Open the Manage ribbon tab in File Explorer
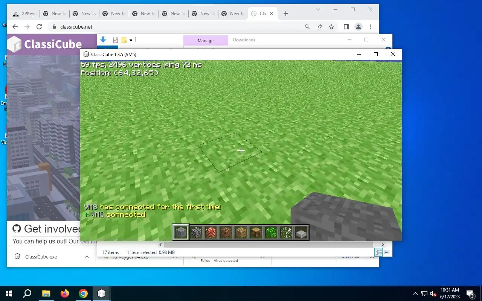This screenshot has width=482, height=301. (x=206, y=40)
